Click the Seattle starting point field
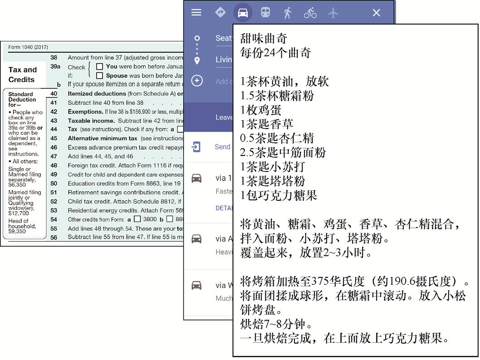 (x=223, y=38)
